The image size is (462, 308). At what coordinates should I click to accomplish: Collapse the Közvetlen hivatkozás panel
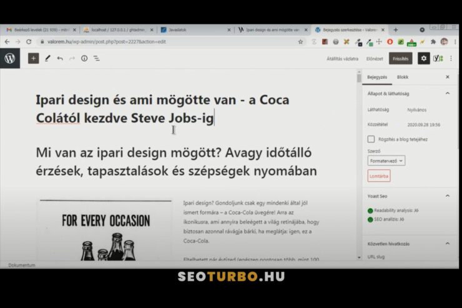(448, 244)
